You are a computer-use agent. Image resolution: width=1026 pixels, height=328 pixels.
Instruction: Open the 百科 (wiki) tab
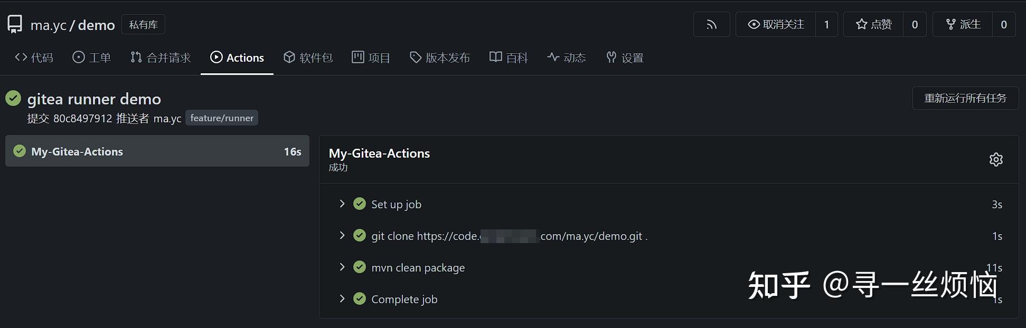click(508, 57)
